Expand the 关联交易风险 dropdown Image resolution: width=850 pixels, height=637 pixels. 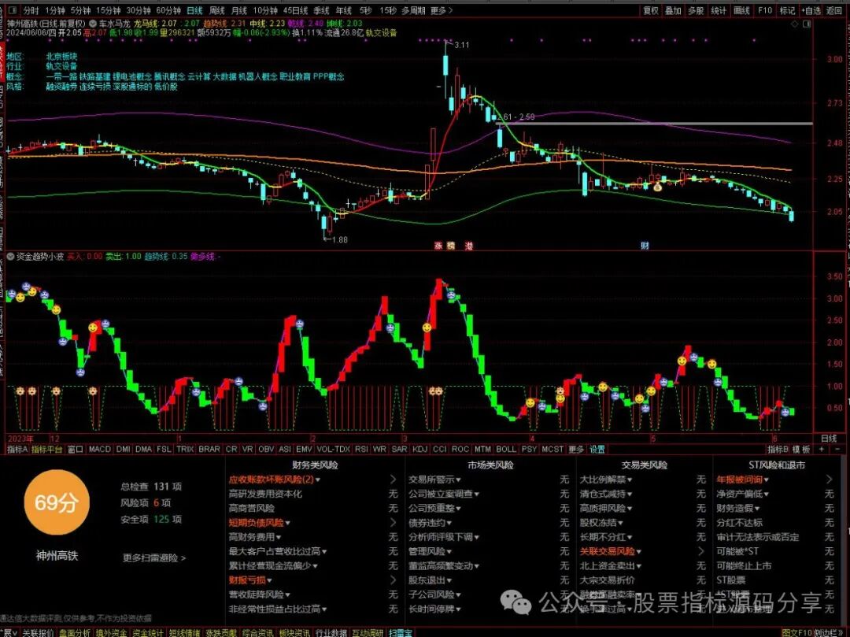click(x=638, y=552)
